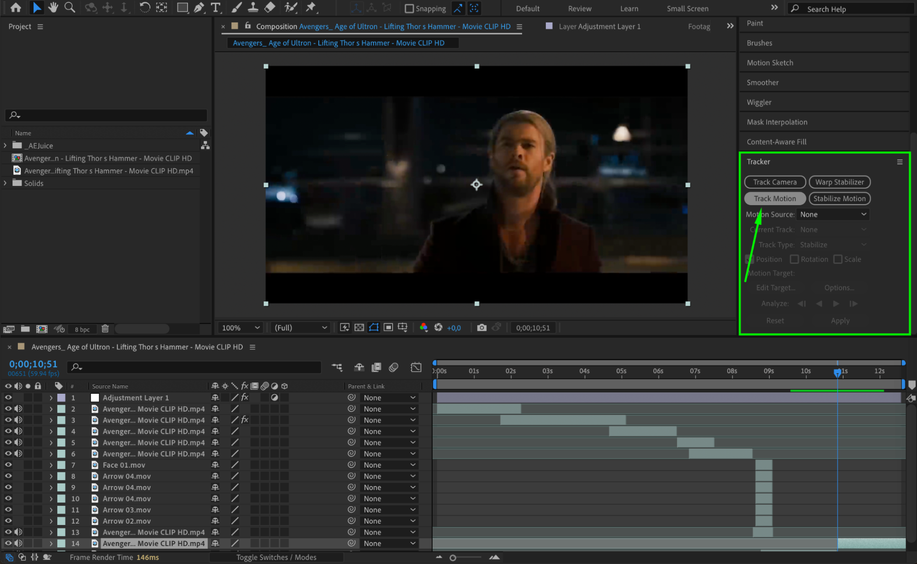Click the Track Camera button

[x=774, y=182]
